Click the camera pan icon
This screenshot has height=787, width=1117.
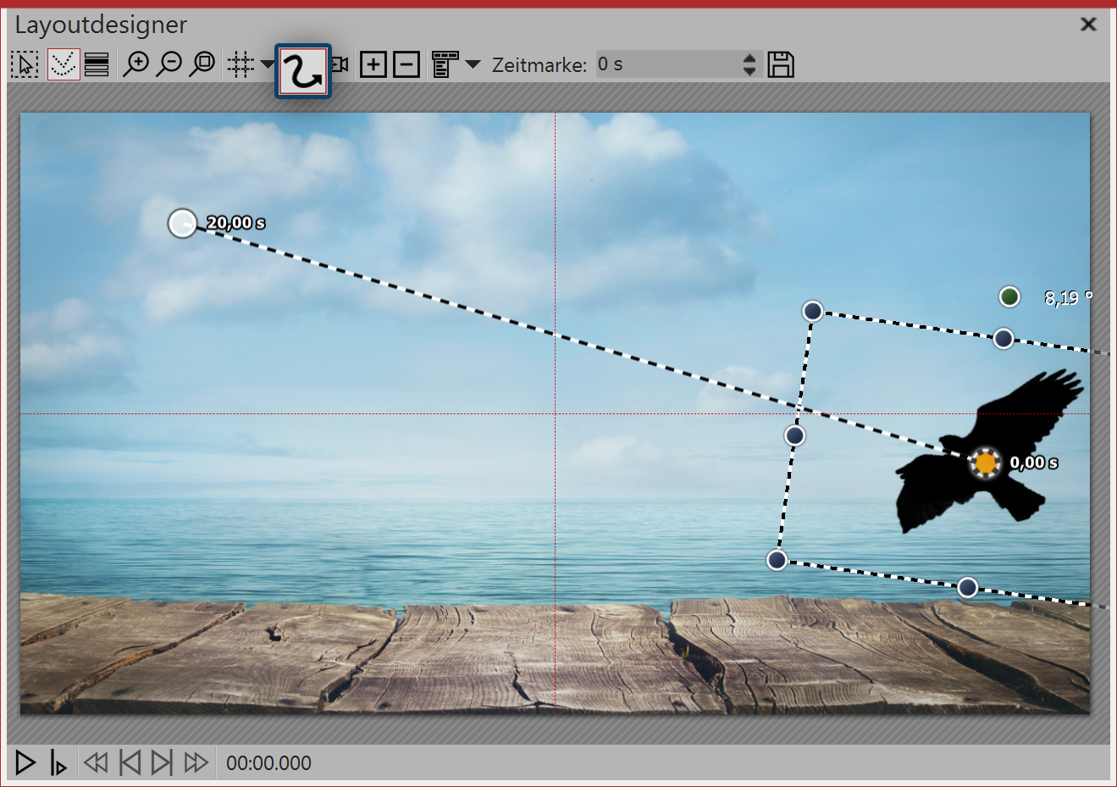pos(340,64)
